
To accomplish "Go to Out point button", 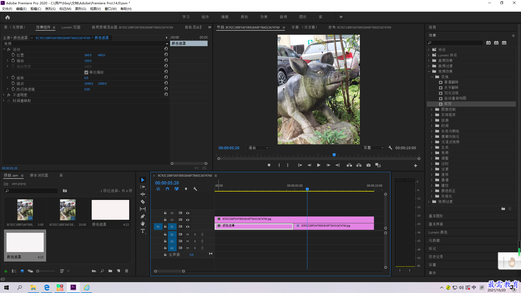I will 338,165.
